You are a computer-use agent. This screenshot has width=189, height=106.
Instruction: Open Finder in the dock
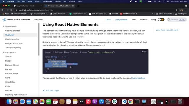9,102
